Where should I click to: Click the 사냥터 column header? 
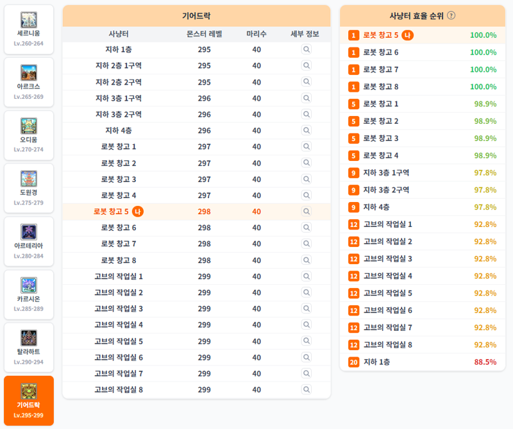(119, 34)
